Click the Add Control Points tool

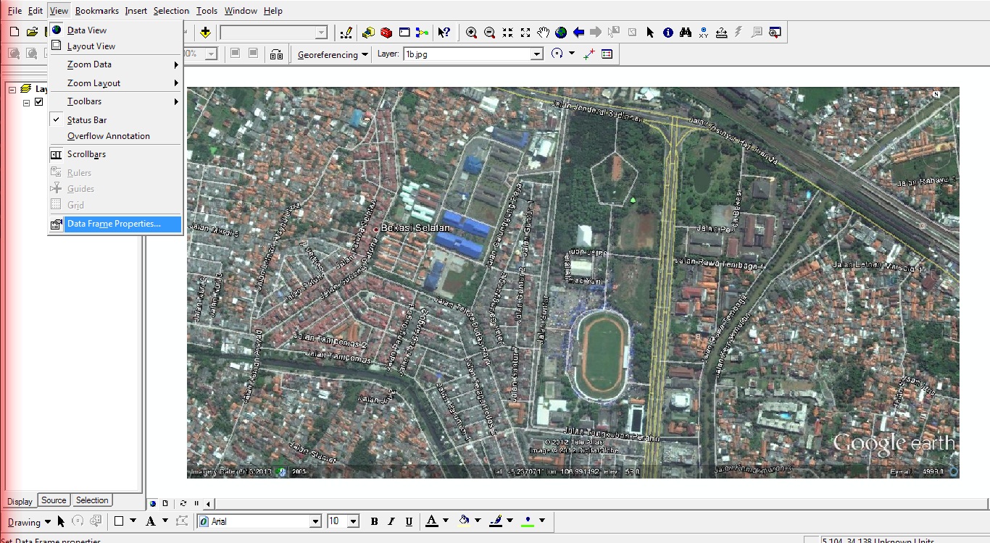click(x=588, y=54)
